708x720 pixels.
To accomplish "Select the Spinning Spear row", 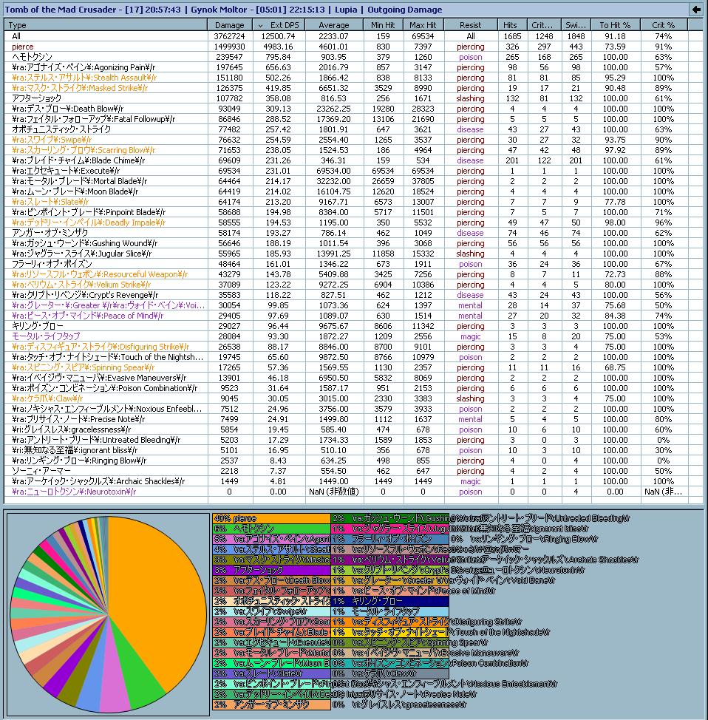I will (x=353, y=367).
